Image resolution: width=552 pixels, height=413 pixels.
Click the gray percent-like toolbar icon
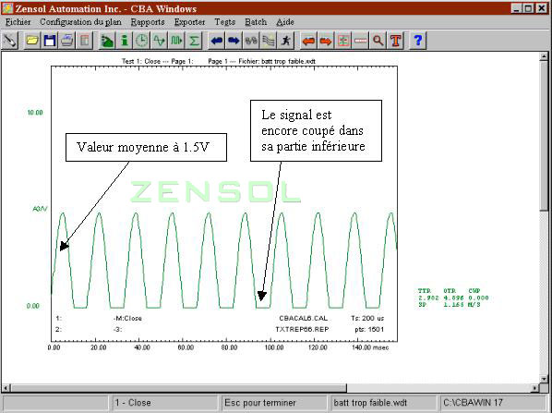[x=251, y=41]
